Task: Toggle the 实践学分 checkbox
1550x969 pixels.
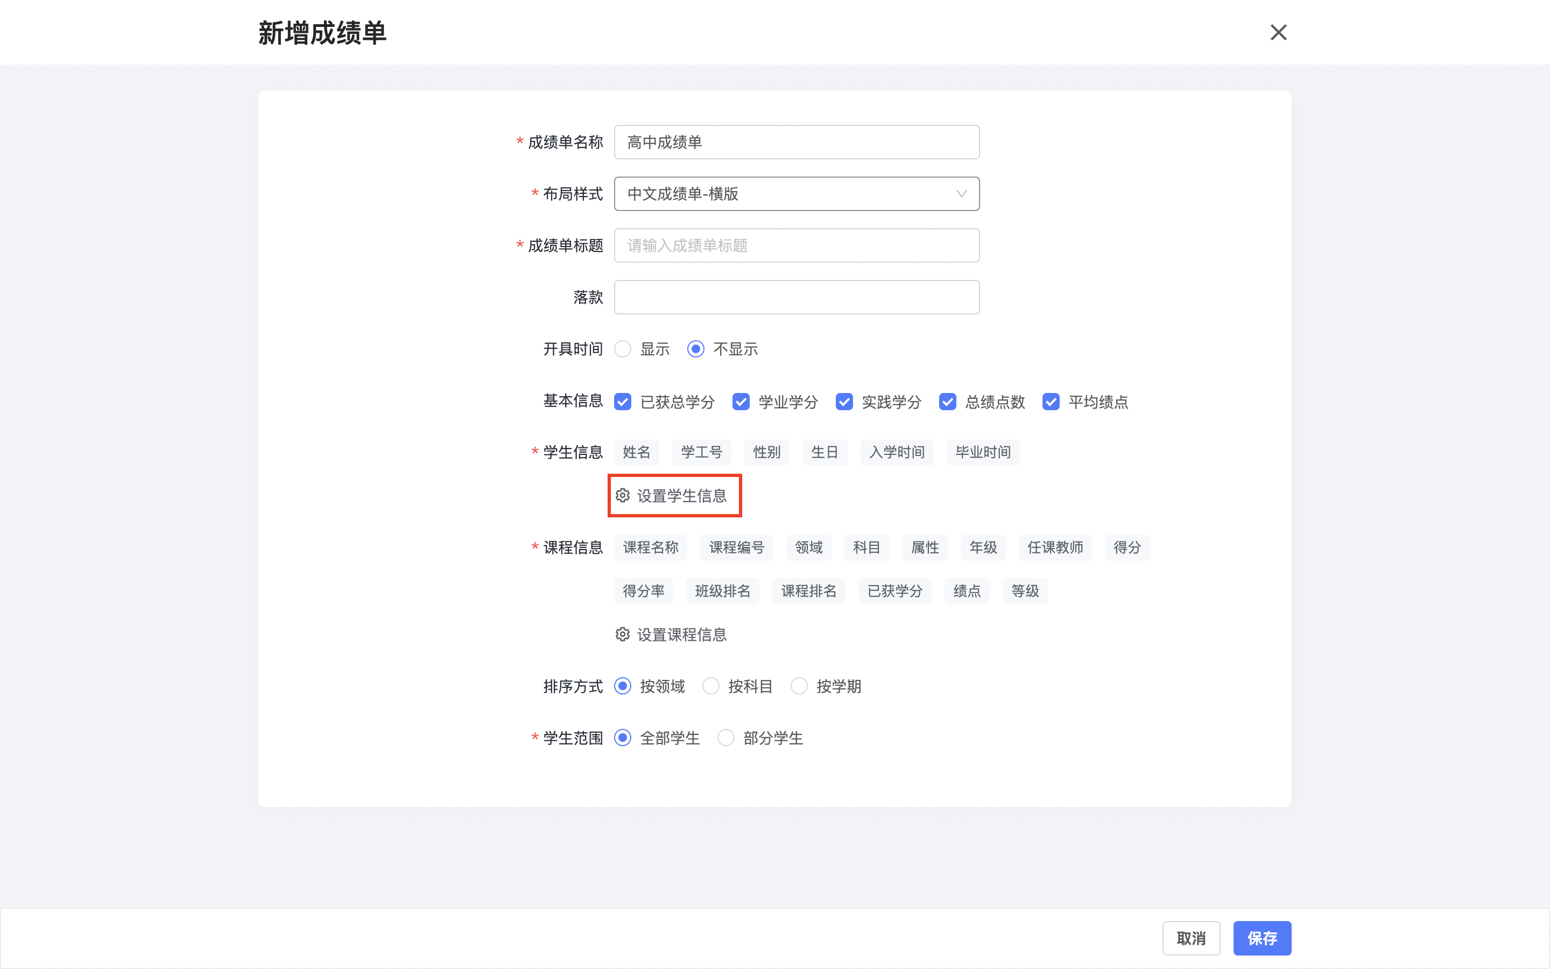Action: [x=844, y=402]
